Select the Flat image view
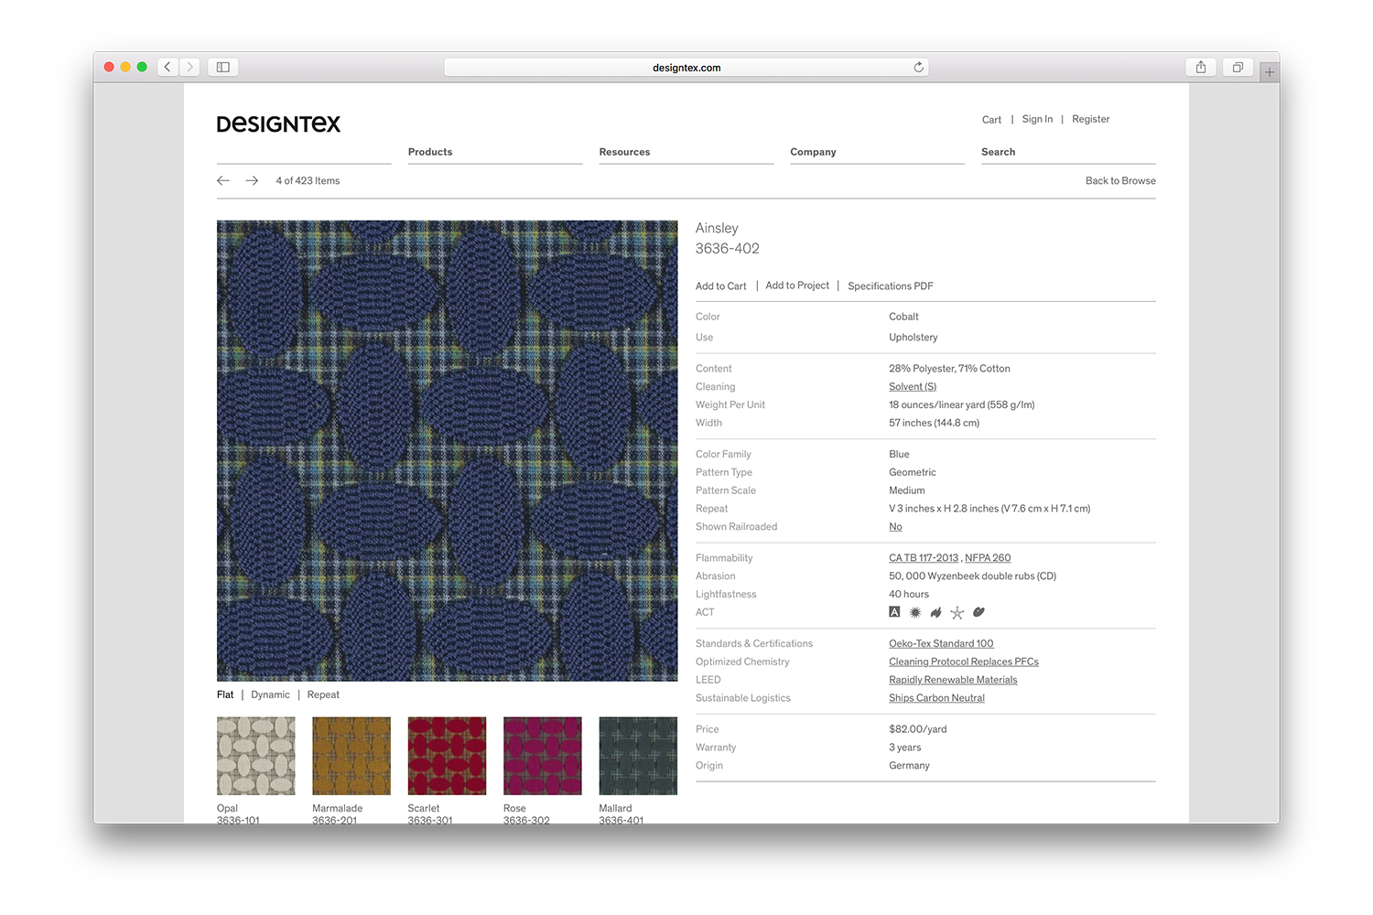This screenshot has width=1373, height=915. (x=225, y=695)
